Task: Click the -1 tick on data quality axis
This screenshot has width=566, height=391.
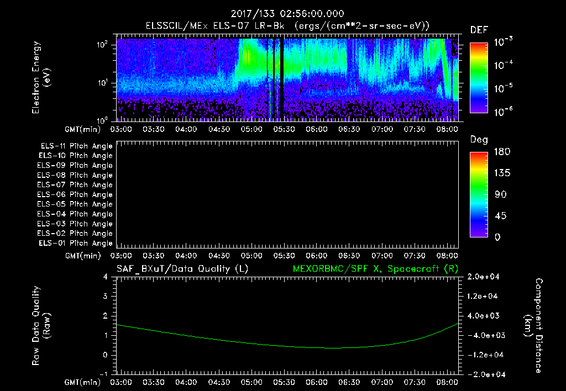Action: [103, 374]
